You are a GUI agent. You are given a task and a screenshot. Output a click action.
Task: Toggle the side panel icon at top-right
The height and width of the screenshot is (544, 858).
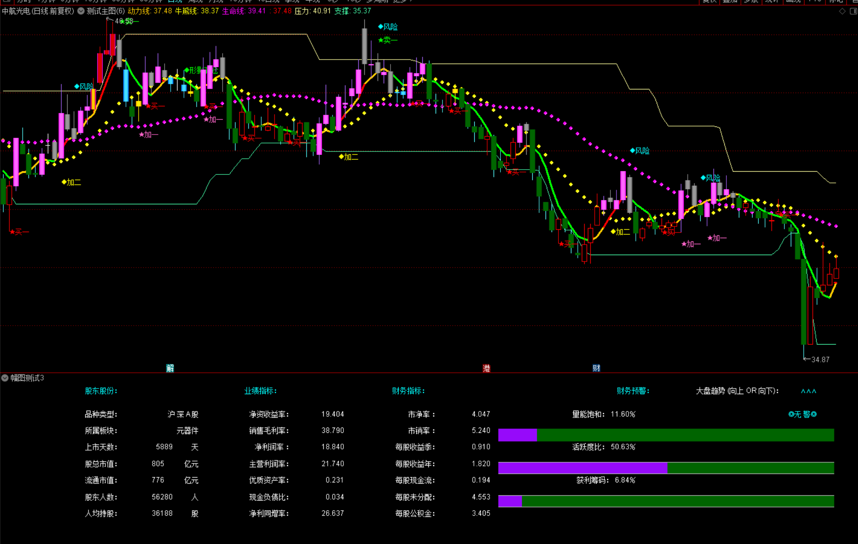[853, 11]
